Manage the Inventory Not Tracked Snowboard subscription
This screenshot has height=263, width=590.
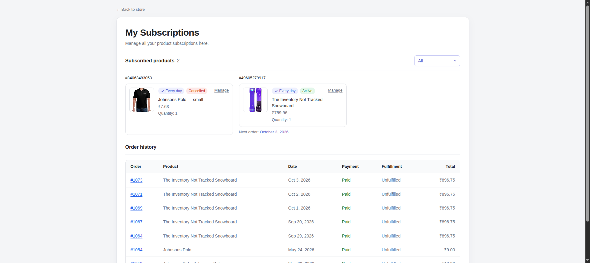(335, 90)
